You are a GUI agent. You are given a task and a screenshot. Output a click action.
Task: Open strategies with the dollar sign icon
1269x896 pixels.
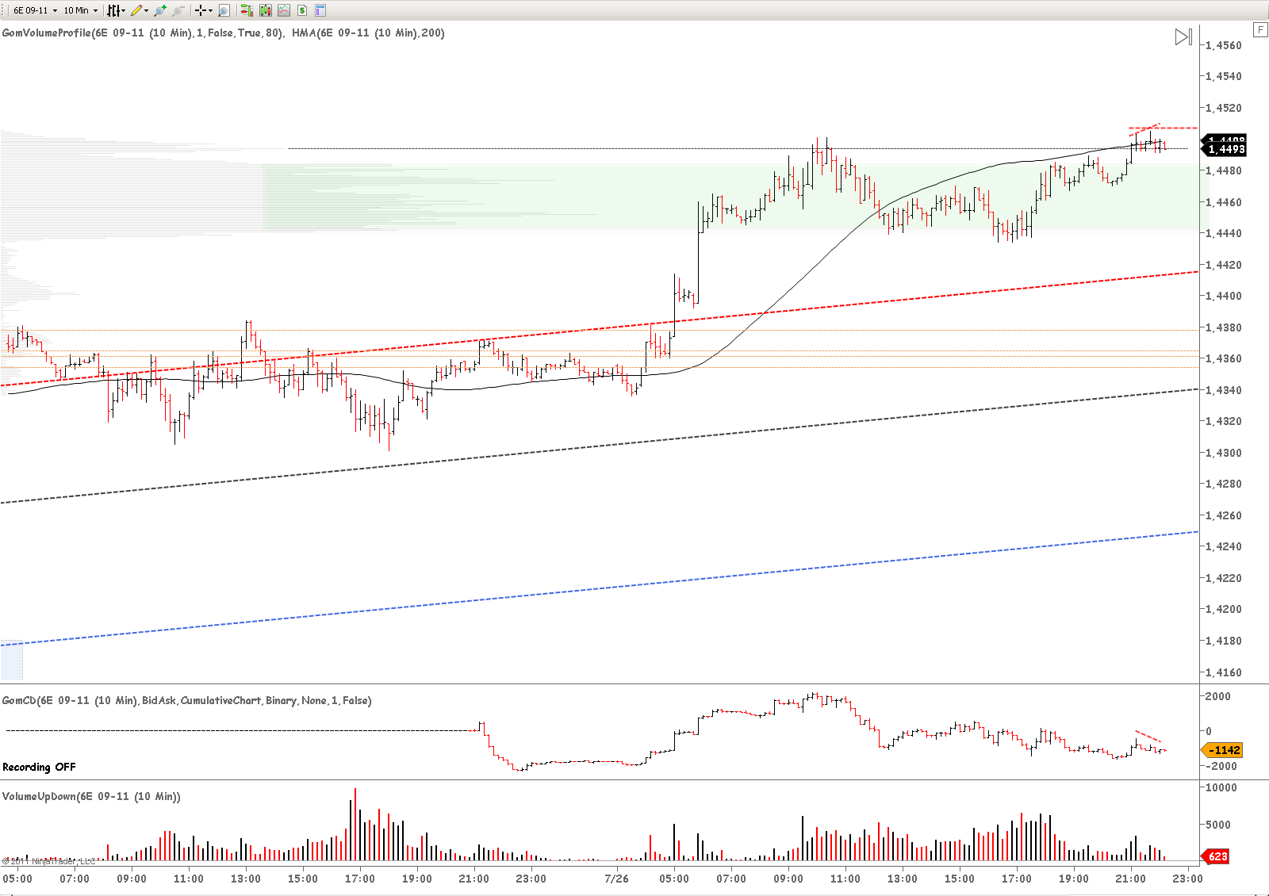pyautogui.click(x=302, y=10)
